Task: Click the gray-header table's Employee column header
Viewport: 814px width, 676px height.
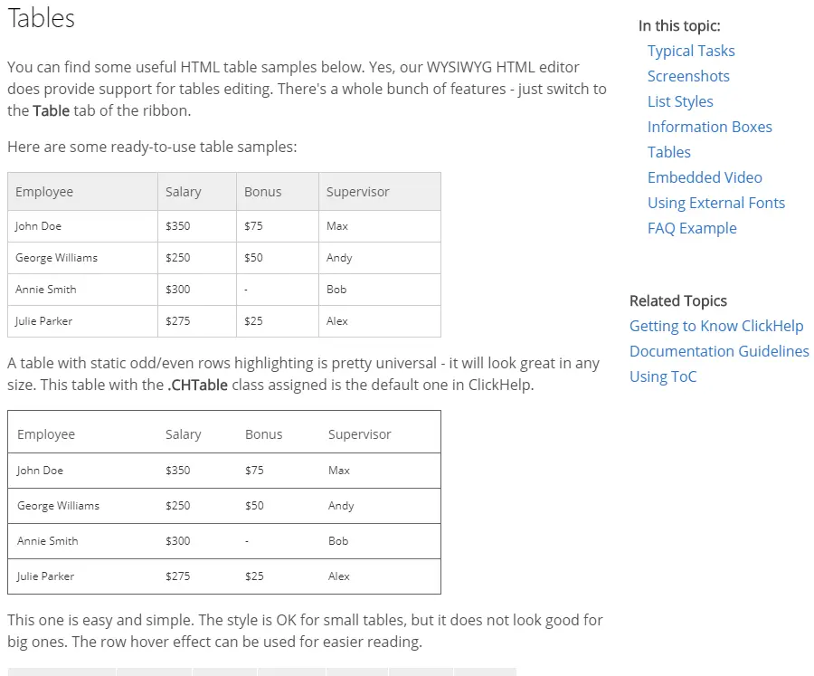Action: (44, 192)
